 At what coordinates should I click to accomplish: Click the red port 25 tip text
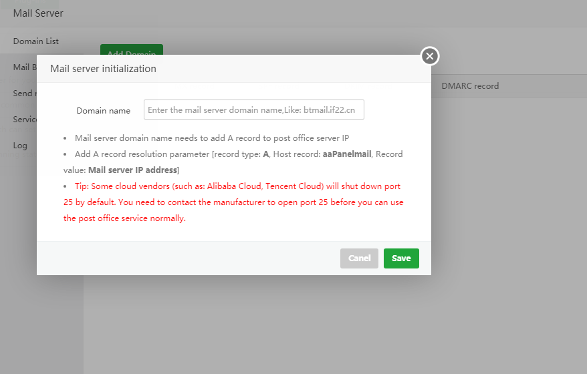[x=234, y=202]
